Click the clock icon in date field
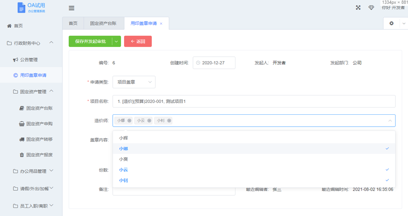408x216 pixels. click(198, 63)
